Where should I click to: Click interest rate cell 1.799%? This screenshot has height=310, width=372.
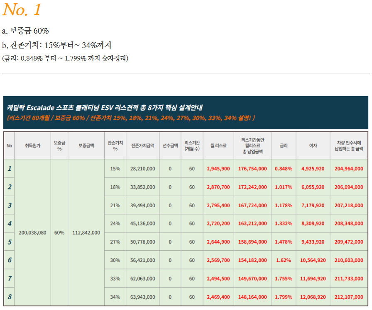(x=284, y=297)
